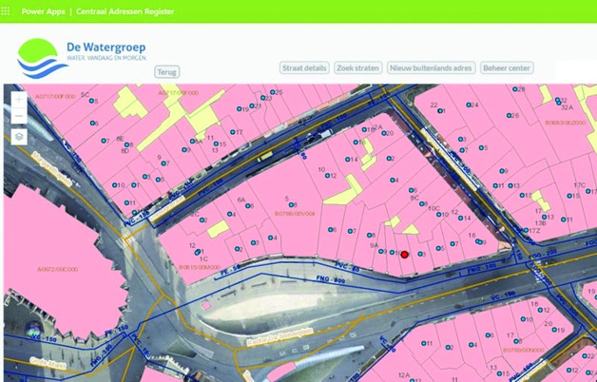Zoom out on the map
The image size is (597, 382).
pos(19,116)
